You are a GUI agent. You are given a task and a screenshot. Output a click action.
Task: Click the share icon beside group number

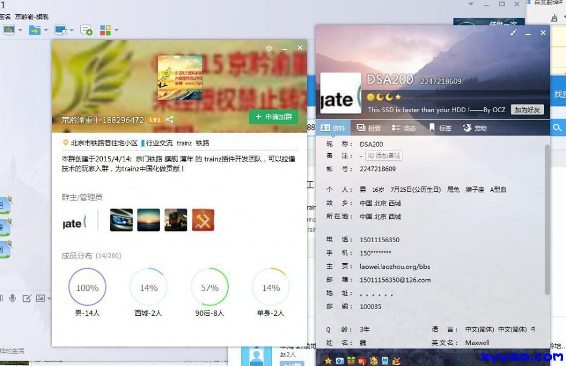point(170,119)
